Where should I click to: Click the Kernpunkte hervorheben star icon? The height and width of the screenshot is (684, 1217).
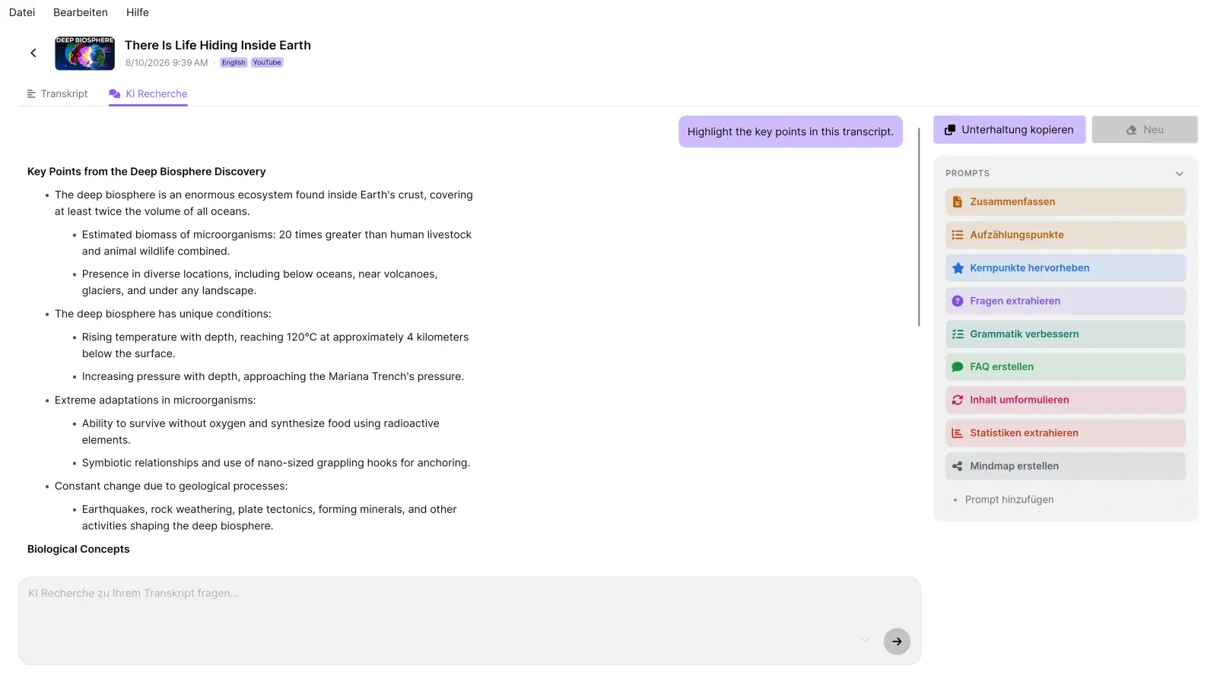[958, 268]
